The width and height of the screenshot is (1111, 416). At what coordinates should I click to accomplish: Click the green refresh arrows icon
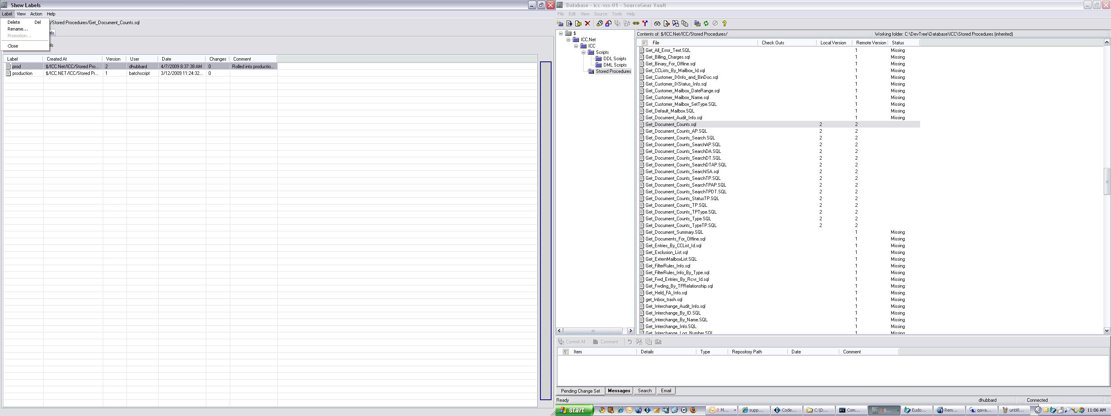pos(706,24)
